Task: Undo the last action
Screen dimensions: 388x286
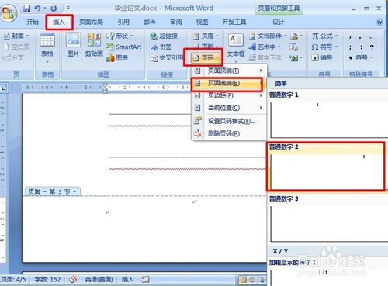Action: tap(38, 9)
